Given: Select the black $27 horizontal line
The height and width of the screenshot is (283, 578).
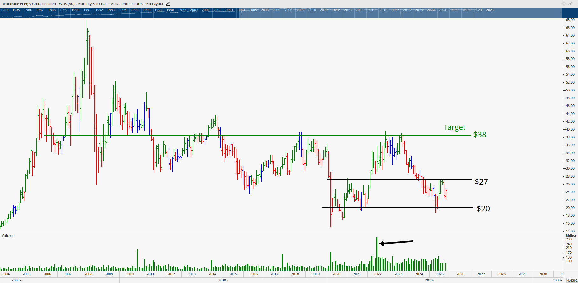Looking at the screenshot, I should click(x=399, y=180).
